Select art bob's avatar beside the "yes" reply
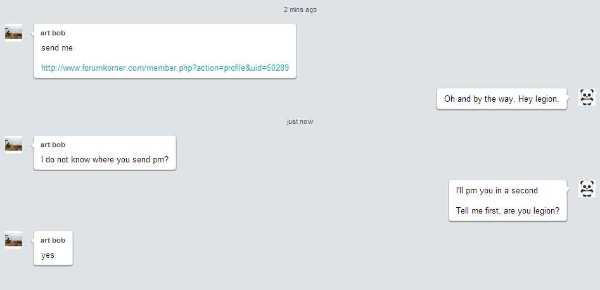The height and width of the screenshot is (290, 600). pyautogui.click(x=13, y=239)
